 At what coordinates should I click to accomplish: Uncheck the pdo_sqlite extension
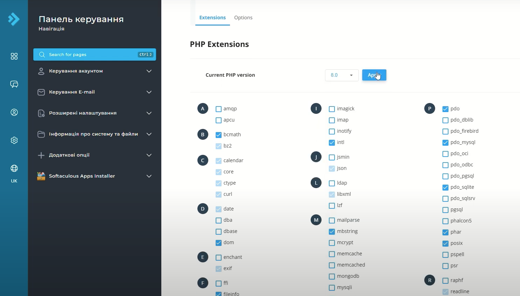coord(445,187)
